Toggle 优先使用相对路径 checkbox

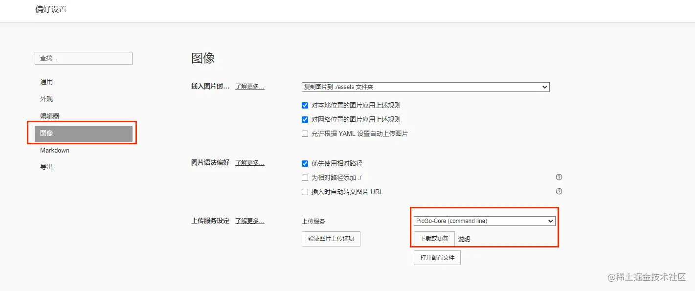[305, 163]
